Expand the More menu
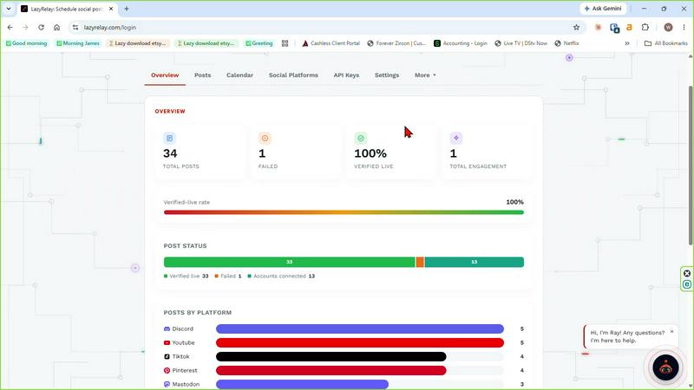Viewport: 694px width, 390px height. coord(425,75)
